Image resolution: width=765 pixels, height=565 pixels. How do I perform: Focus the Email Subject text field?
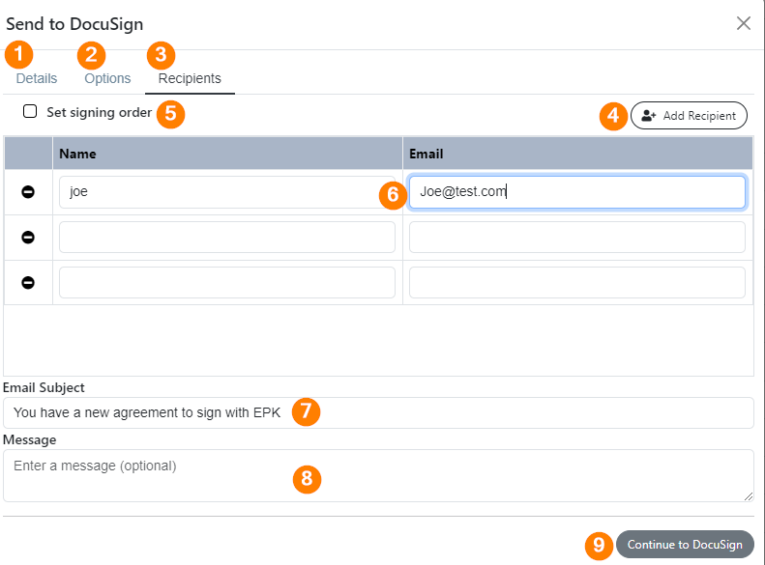pyautogui.click(x=378, y=412)
